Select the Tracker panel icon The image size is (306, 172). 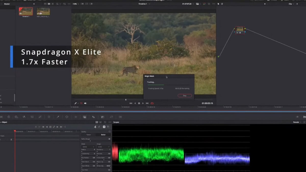pos(75,117)
